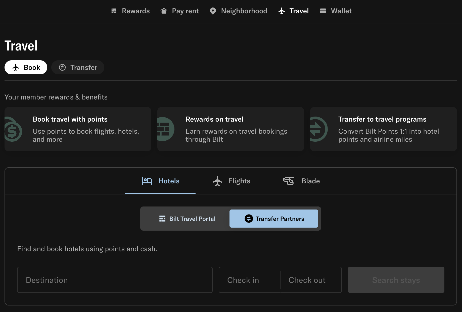
Task: Open the Check in date picker
Action: pos(243,280)
